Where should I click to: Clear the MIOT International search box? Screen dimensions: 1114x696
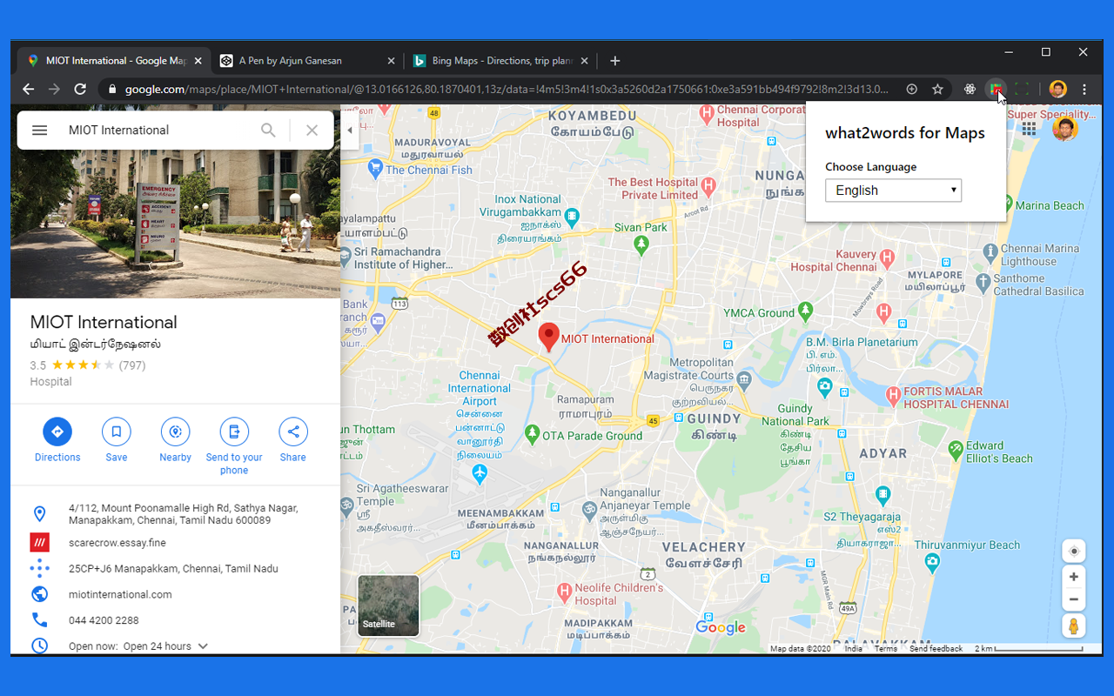312,130
